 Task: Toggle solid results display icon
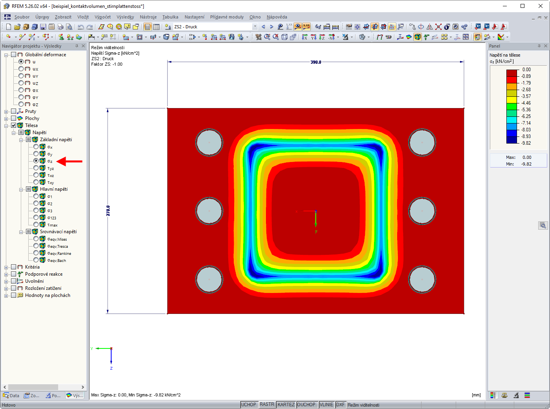click(x=418, y=37)
